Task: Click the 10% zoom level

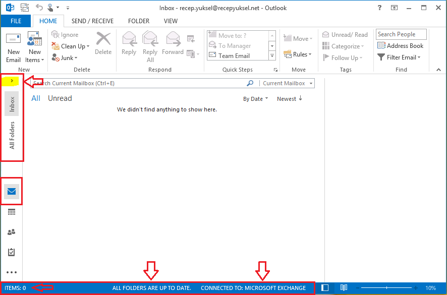Action: tap(430, 288)
